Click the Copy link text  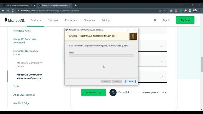click(x=124, y=92)
